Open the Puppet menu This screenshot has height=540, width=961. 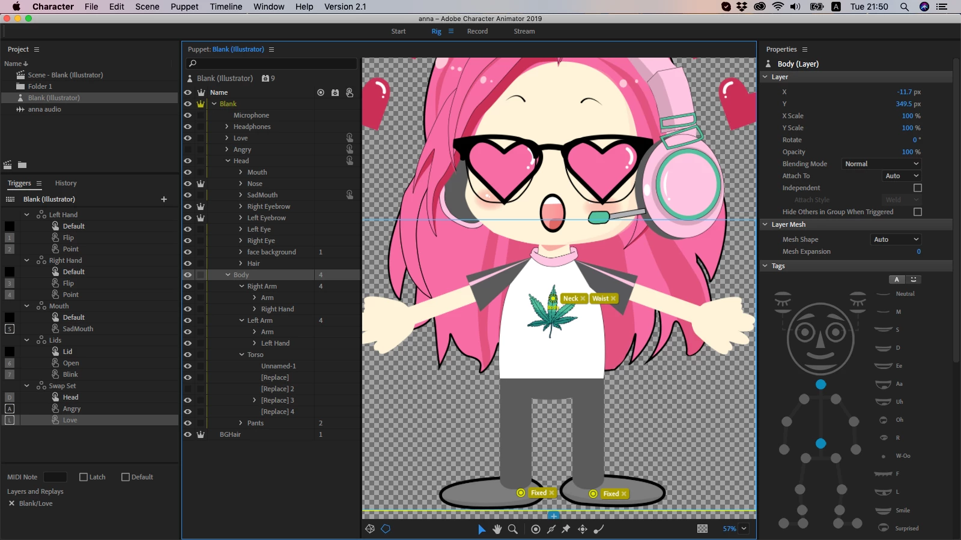pos(184,7)
